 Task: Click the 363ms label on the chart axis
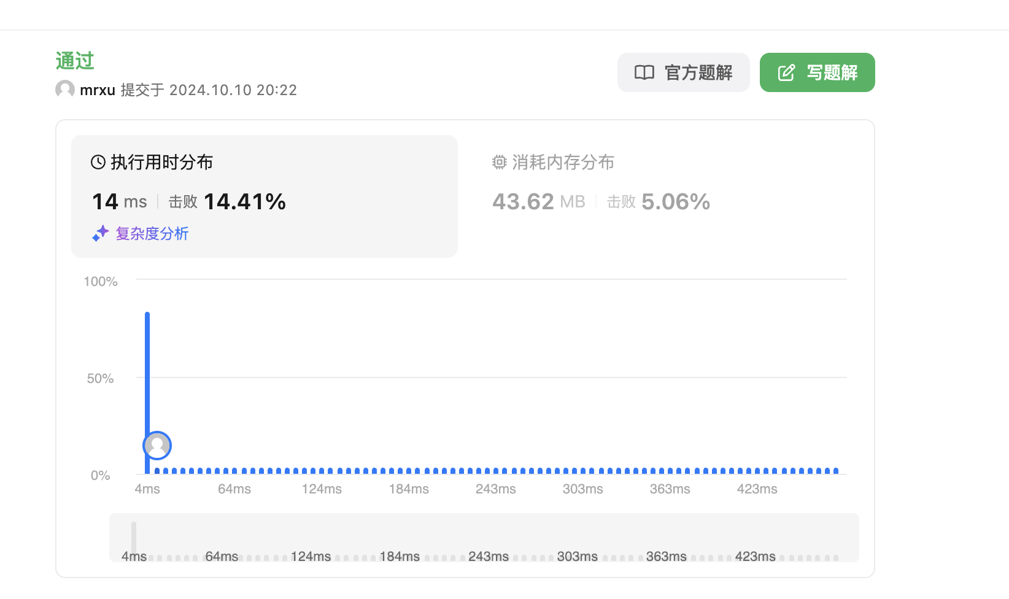(670, 489)
